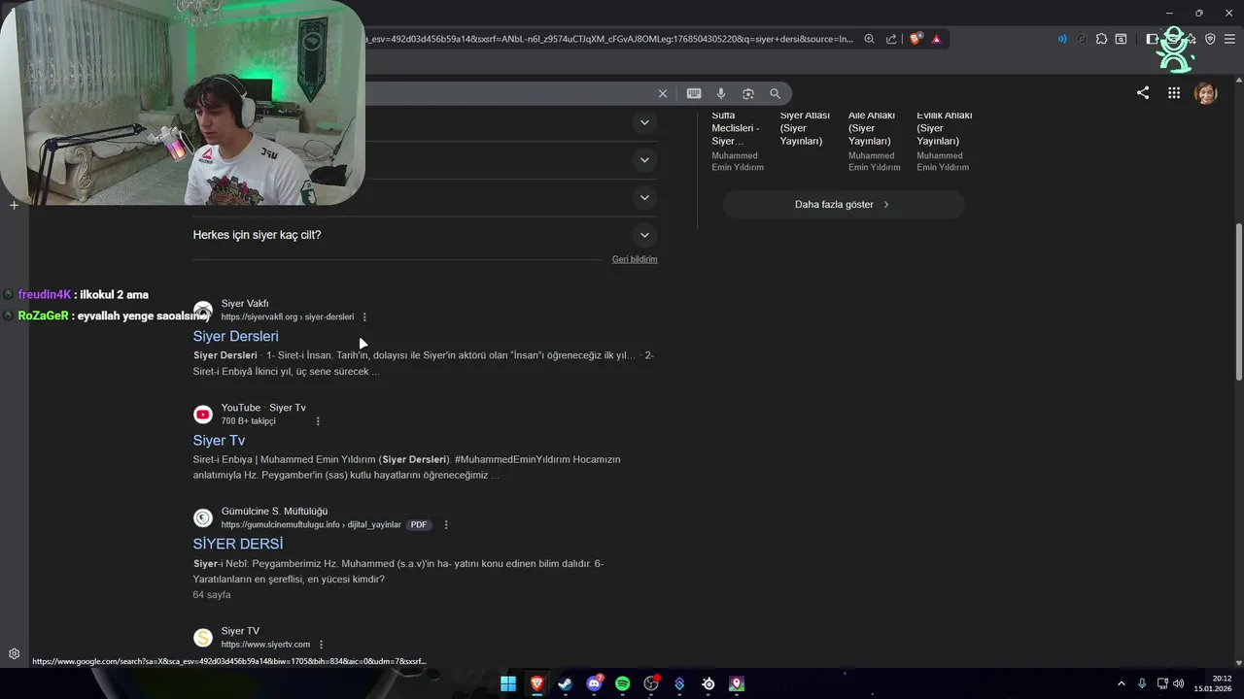Screen dimensions: 1244x699
Task: Click the browser address bar URL
Action: pyautogui.click(x=608, y=39)
